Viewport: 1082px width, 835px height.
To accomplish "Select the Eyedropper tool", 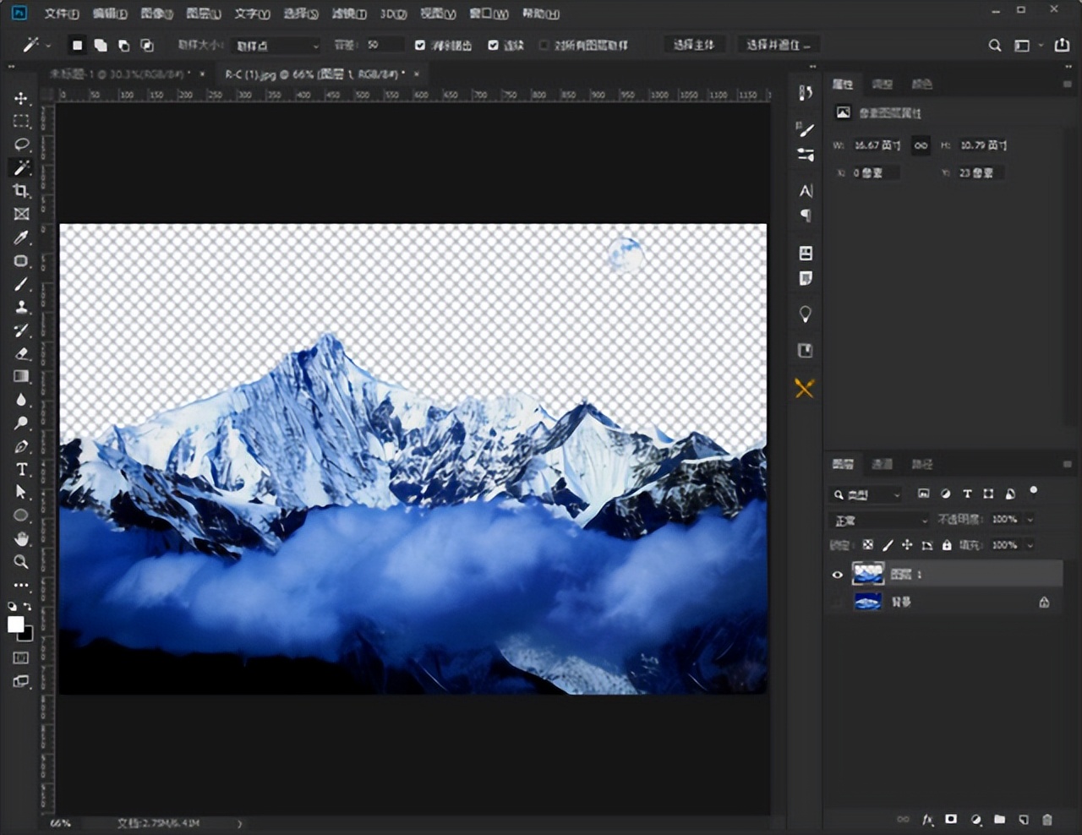I will pos(21,238).
